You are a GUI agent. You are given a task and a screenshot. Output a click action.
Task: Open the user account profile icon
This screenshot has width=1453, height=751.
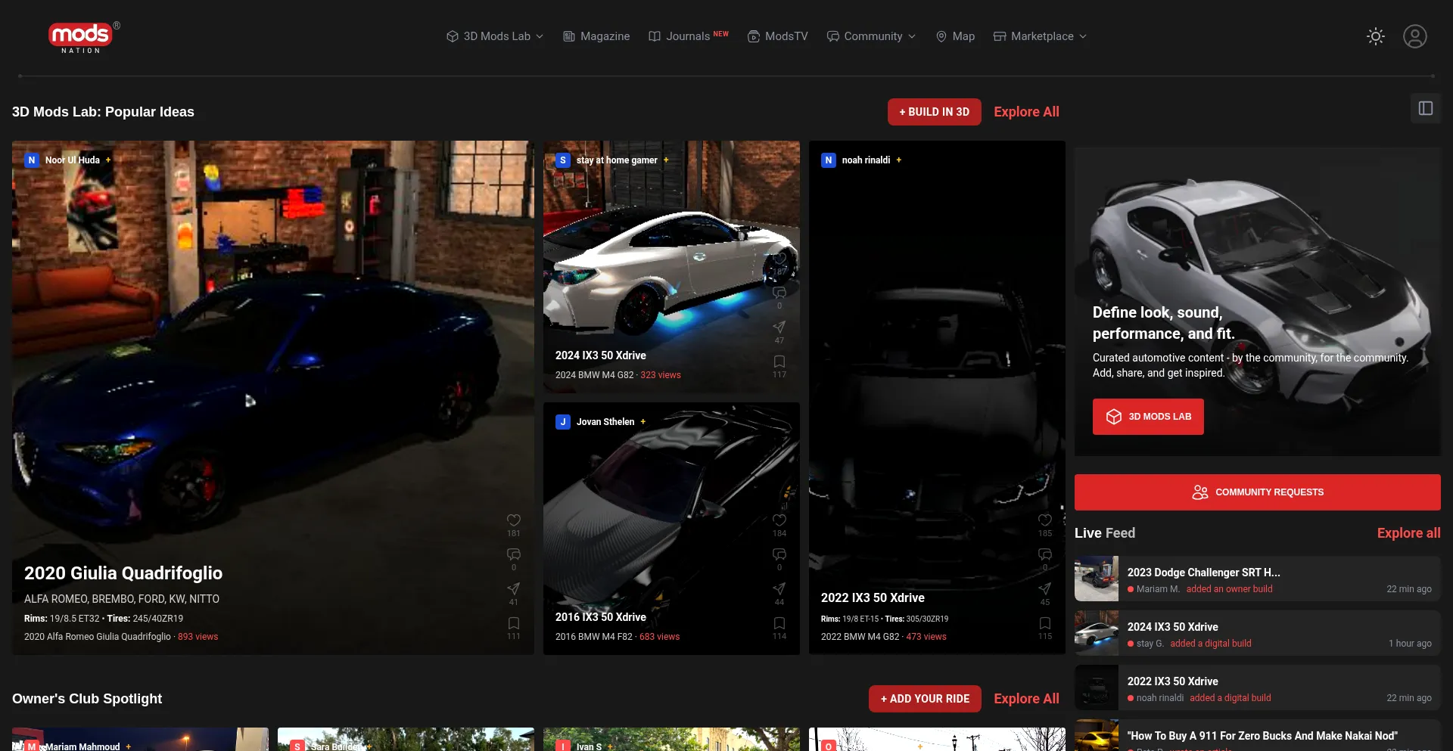pyautogui.click(x=1415, y=36)
